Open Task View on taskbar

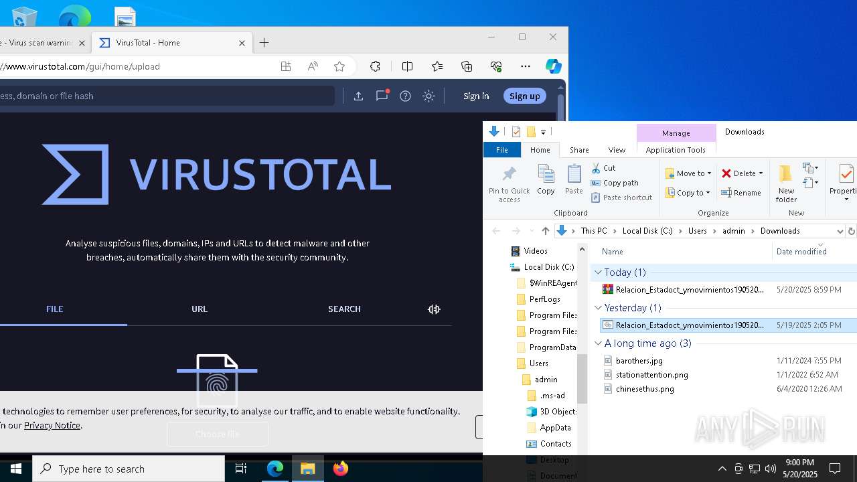click(241, 469)
